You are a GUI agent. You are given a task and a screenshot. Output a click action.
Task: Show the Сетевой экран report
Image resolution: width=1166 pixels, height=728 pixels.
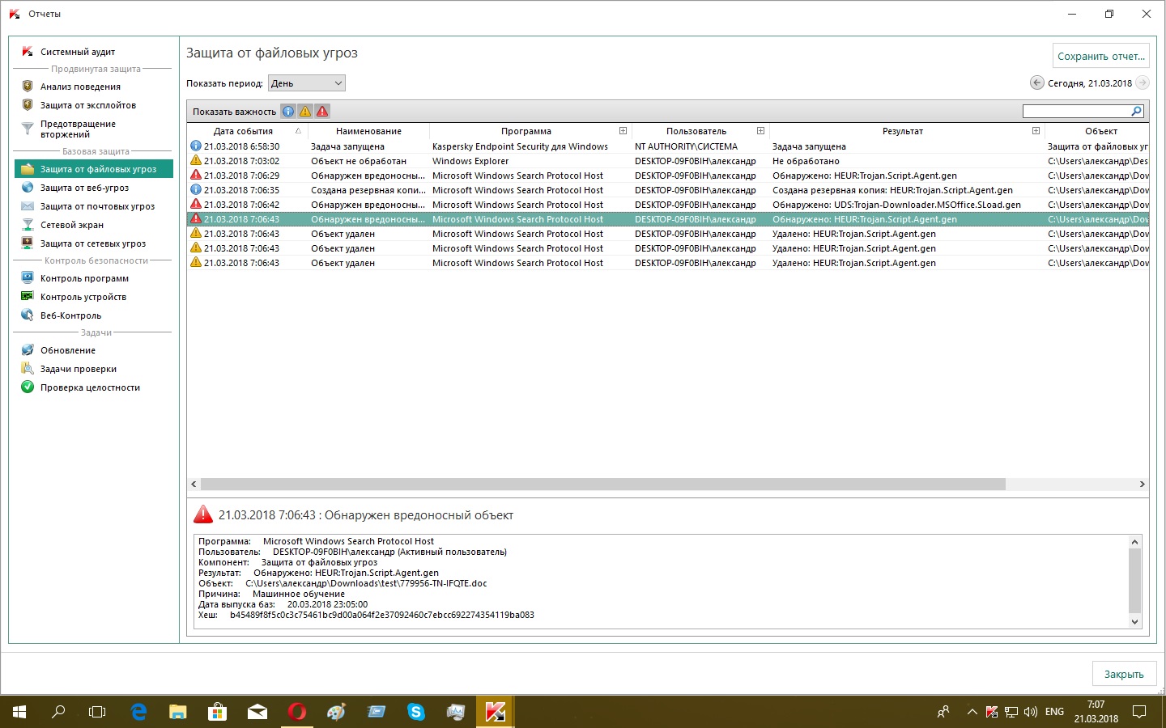pos(71,225)
